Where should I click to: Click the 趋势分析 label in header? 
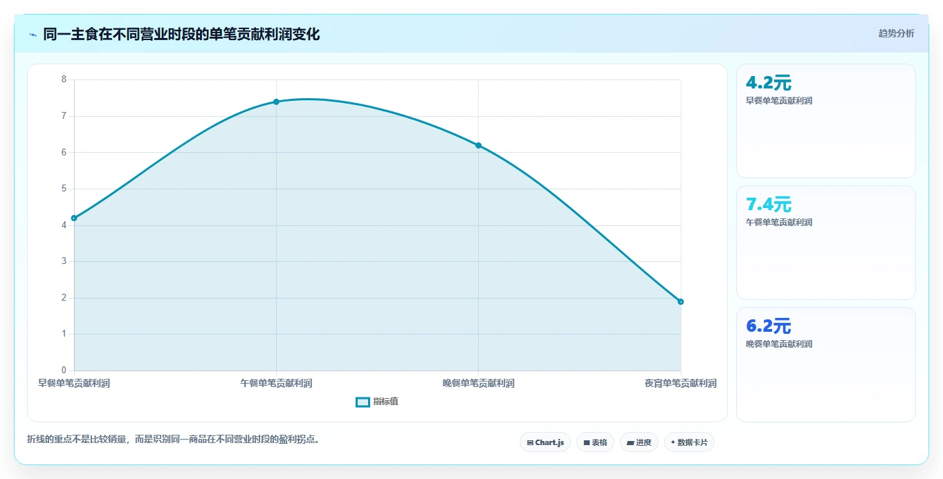(896, 33)
